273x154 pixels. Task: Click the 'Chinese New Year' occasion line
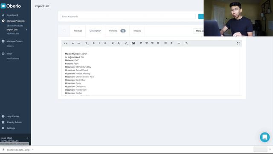pos(80,77)
